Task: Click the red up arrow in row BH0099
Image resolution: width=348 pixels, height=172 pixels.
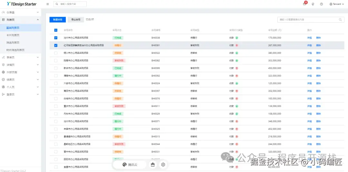Action: [237, 68]
